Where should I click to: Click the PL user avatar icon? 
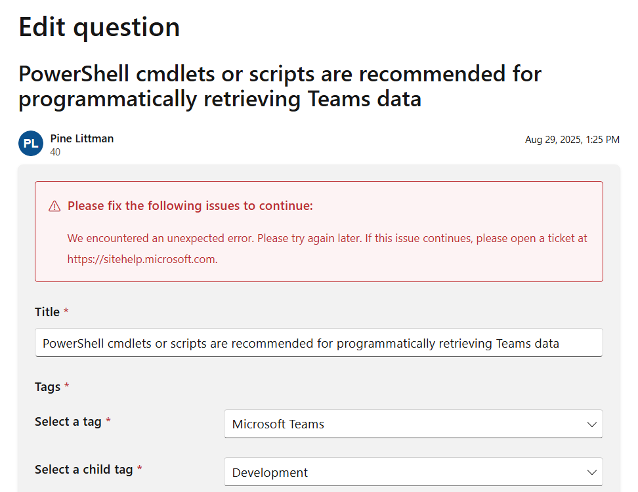click(x=31, y=144)
